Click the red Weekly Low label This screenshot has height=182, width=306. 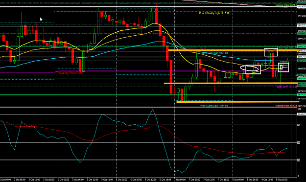click(286, 106)
